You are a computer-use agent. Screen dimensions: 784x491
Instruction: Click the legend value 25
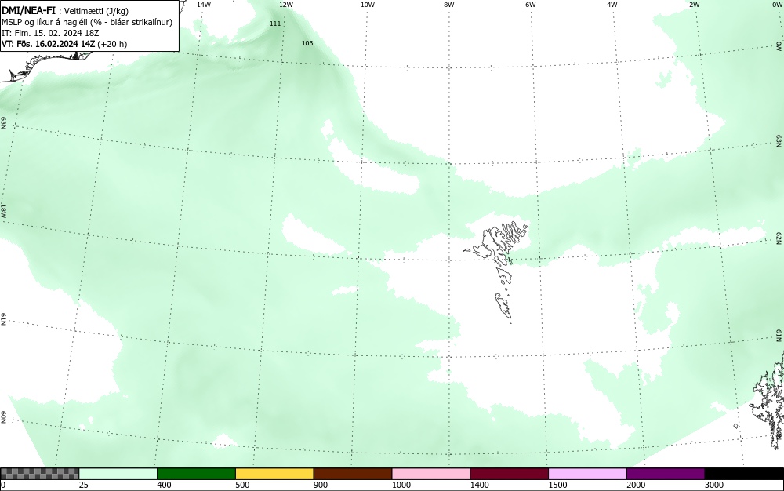(x=84, y=485)
